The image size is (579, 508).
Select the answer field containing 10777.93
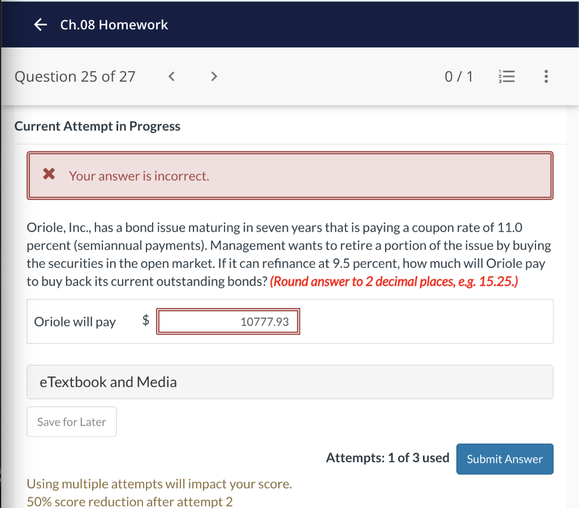(228, 321)
